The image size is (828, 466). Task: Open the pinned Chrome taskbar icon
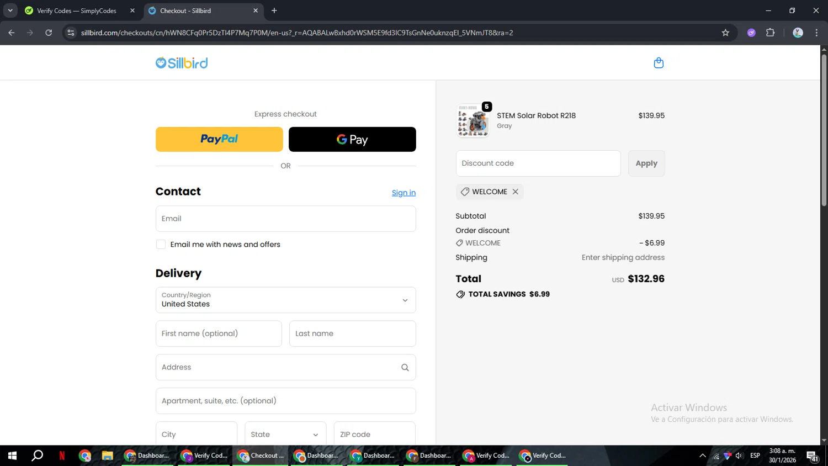point(84,456)
